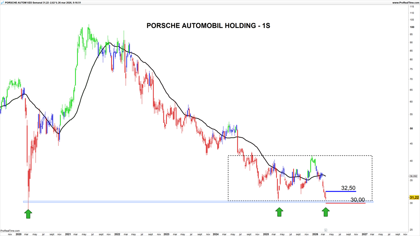Select the 32,50 level annotation text
The width and height of the screenshot is (420, 236).
(348, 188)
